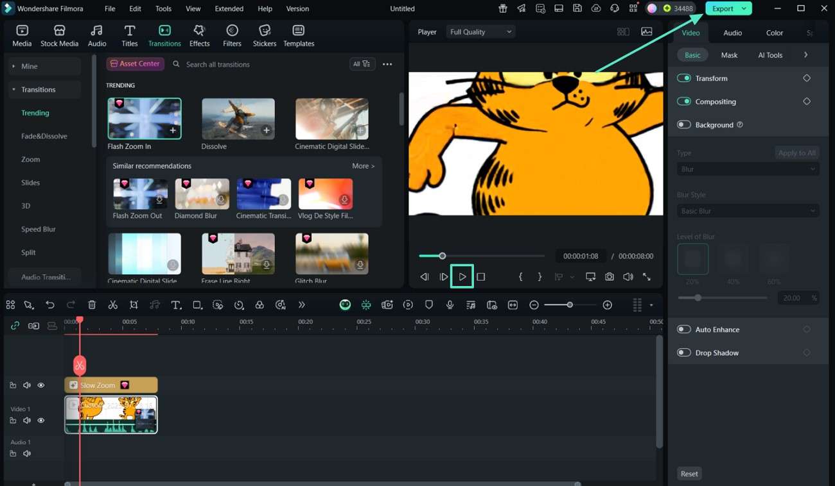Open the Titles panel
Viewport: 835px width, 486px height.
130,36
